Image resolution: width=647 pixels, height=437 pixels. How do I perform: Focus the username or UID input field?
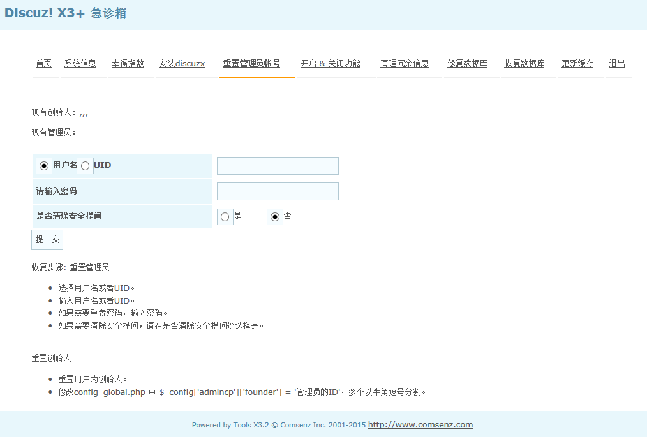click(278, 166)
